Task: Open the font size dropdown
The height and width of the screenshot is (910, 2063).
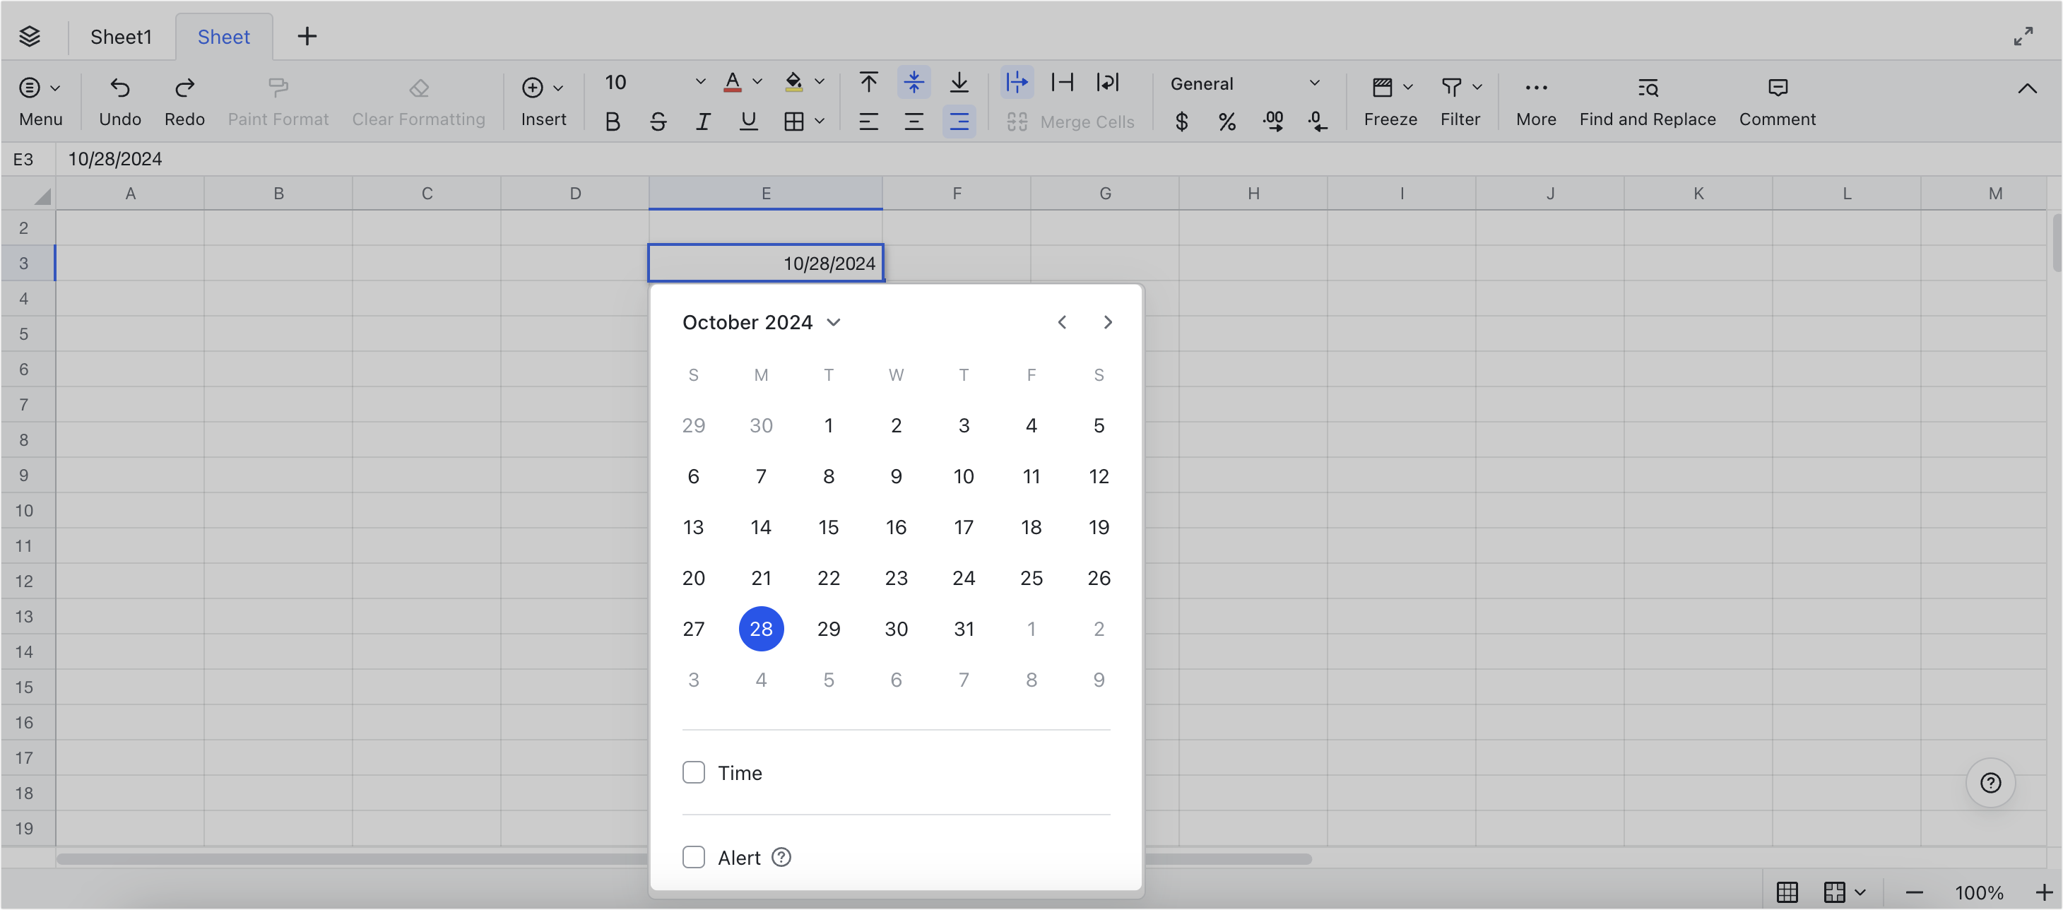Action: (x=700, y=82)
